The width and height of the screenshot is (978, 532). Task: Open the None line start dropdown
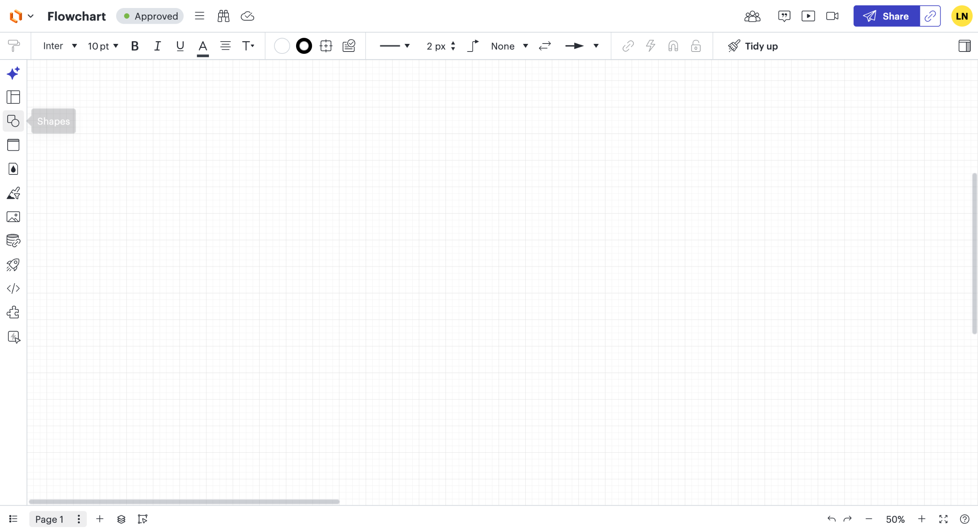[x=509, y=46]
